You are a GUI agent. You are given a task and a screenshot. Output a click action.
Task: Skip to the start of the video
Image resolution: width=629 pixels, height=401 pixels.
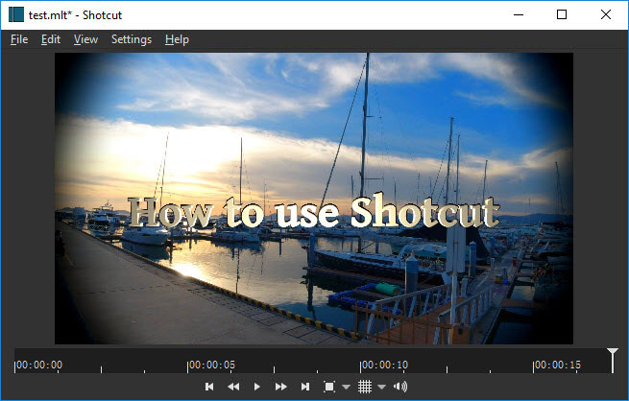209,387
